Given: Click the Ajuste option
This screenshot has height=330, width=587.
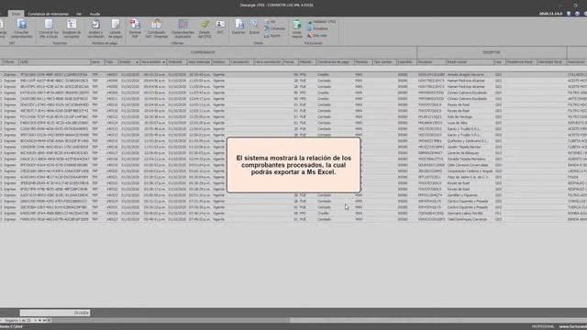Looking at the screenshot, I should [272, 36].
